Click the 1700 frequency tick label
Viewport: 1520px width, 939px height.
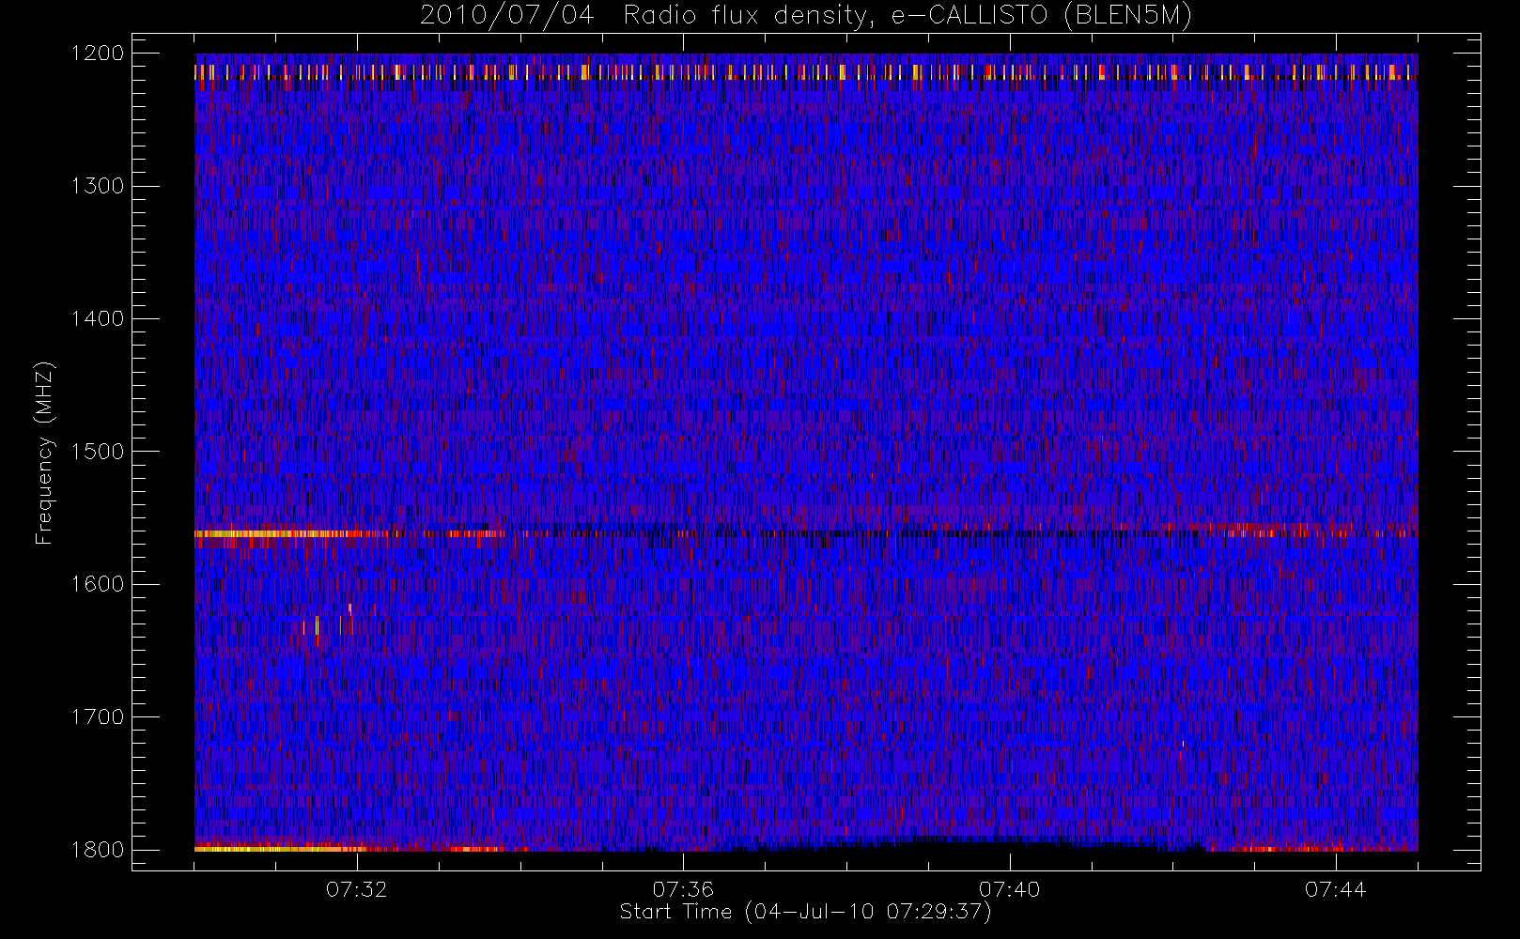pos(98,716)
